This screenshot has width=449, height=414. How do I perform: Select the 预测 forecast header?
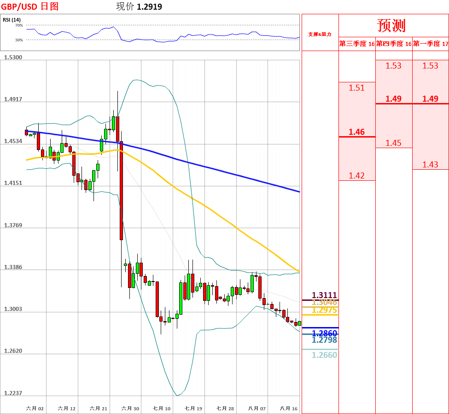tap(391, 25)
